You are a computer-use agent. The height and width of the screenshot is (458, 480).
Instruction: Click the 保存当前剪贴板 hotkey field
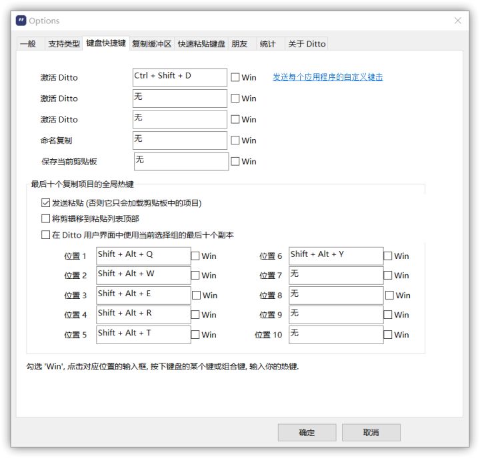coord(181,161)
